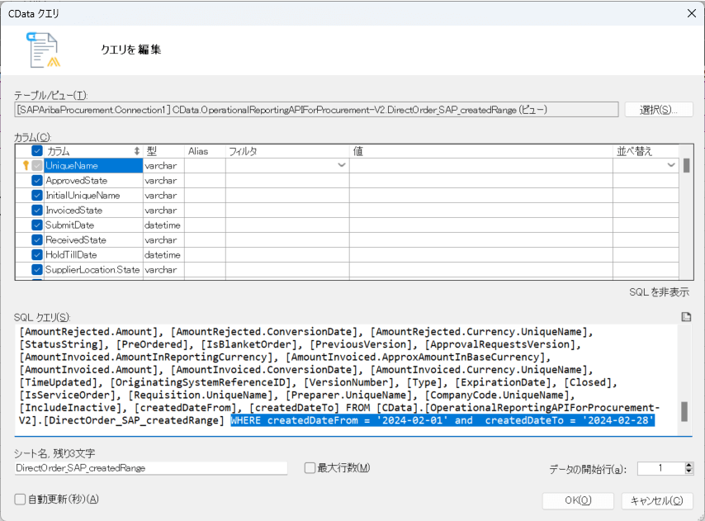The height and width of the screenshot is (521, 705).
Task: Click the 型 column header
Action: 163,151
